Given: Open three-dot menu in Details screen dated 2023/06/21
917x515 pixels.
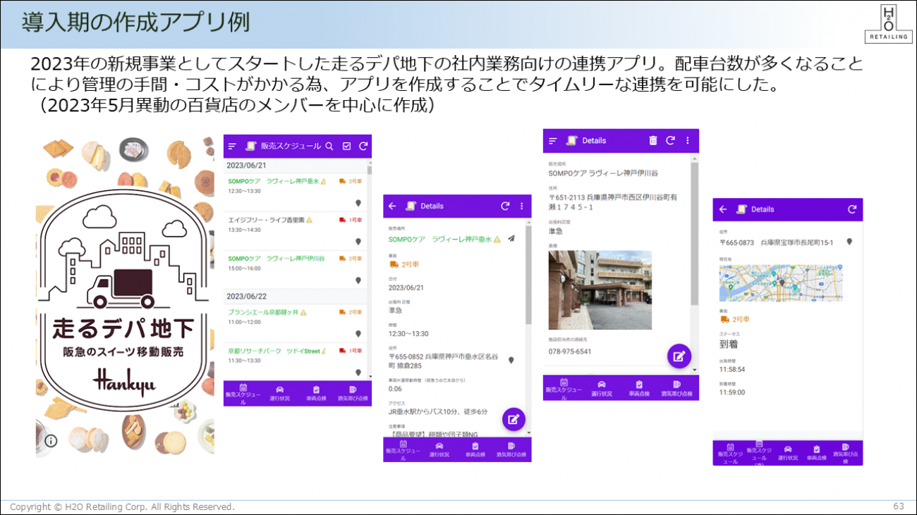Looking at the screenshot, I should [x=522, y=206].
